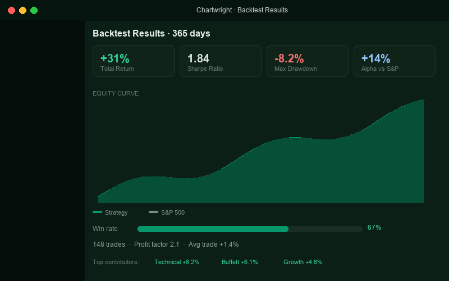Click the Win rate label
The image size is (449, 281).
pos(105,229)
